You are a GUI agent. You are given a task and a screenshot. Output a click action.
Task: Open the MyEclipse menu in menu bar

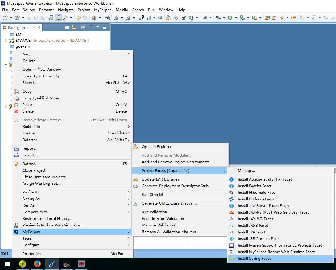[103, 10]
